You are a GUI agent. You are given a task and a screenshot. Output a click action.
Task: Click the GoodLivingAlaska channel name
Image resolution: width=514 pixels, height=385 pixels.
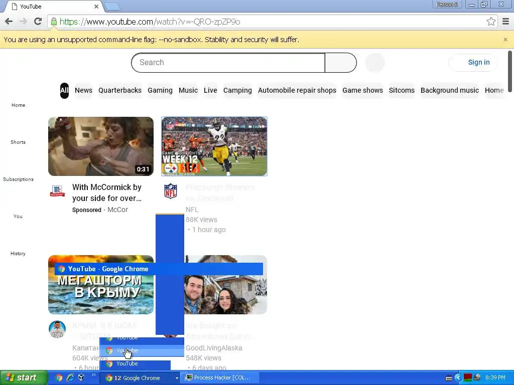214,348
